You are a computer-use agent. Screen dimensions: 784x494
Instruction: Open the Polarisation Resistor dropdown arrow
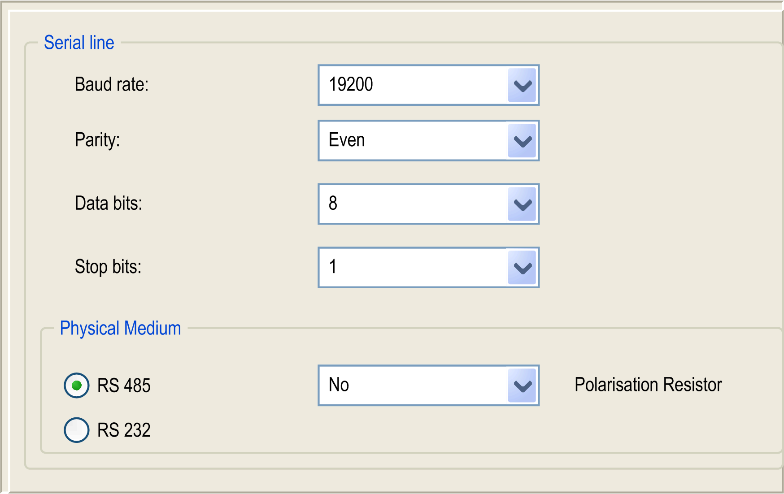[x=522, y=386]
